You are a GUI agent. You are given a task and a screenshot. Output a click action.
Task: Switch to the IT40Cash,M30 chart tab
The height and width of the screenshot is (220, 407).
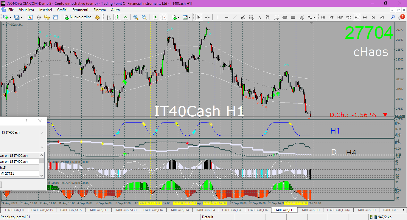point(125,210)
